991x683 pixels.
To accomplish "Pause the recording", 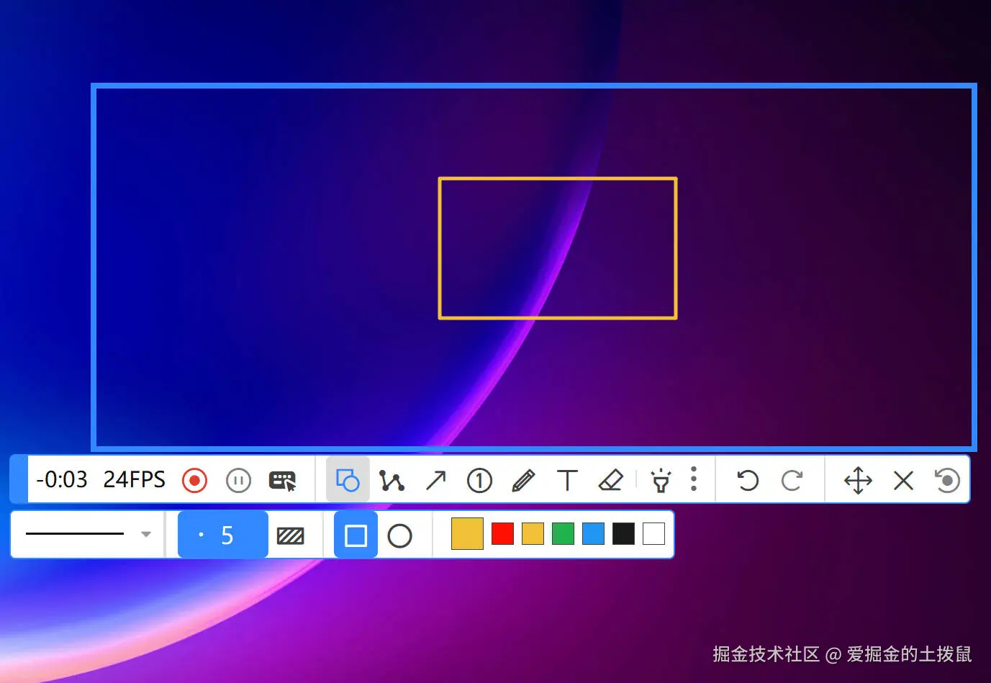I will [x=238, y=479].
